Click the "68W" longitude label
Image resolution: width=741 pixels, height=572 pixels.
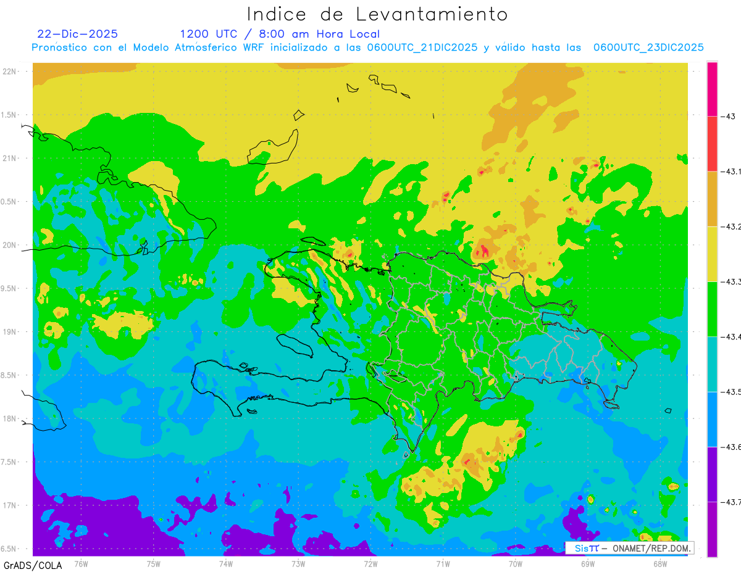point(659,563)
